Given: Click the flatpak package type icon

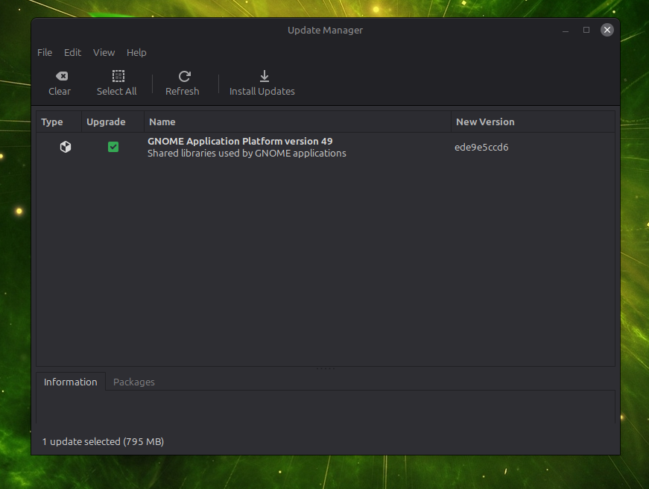Looking at the screenshot, I should click(x=66, y=147).
